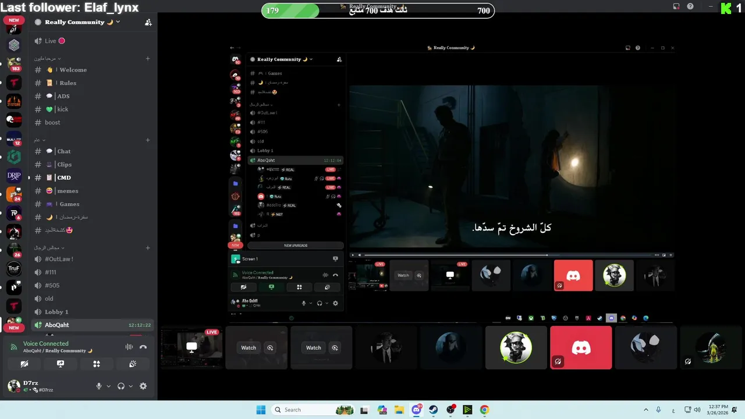
Task: Open the 21STORE server icon
Action: click(14, 102)
